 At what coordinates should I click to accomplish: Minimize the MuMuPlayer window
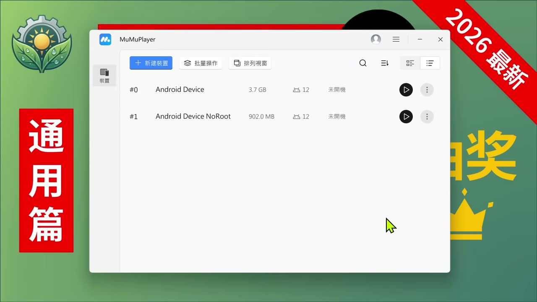[x=420, y=39]
